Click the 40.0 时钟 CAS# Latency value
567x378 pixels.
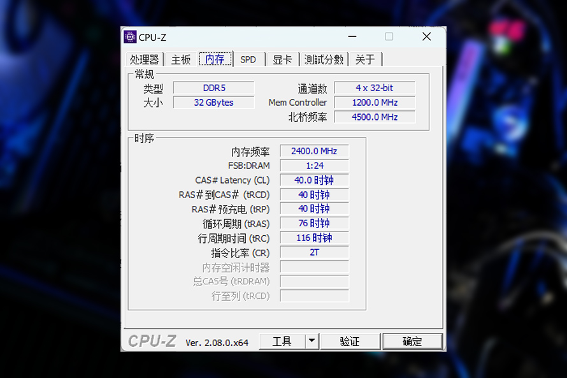point(314,180)
